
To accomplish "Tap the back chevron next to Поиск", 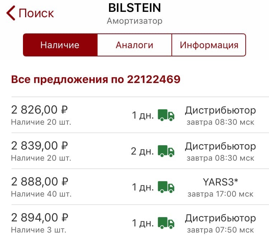I will coord(11,13).
